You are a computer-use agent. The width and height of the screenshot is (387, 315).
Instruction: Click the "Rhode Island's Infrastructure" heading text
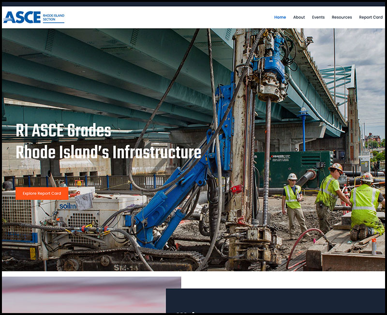click(108, 152)
